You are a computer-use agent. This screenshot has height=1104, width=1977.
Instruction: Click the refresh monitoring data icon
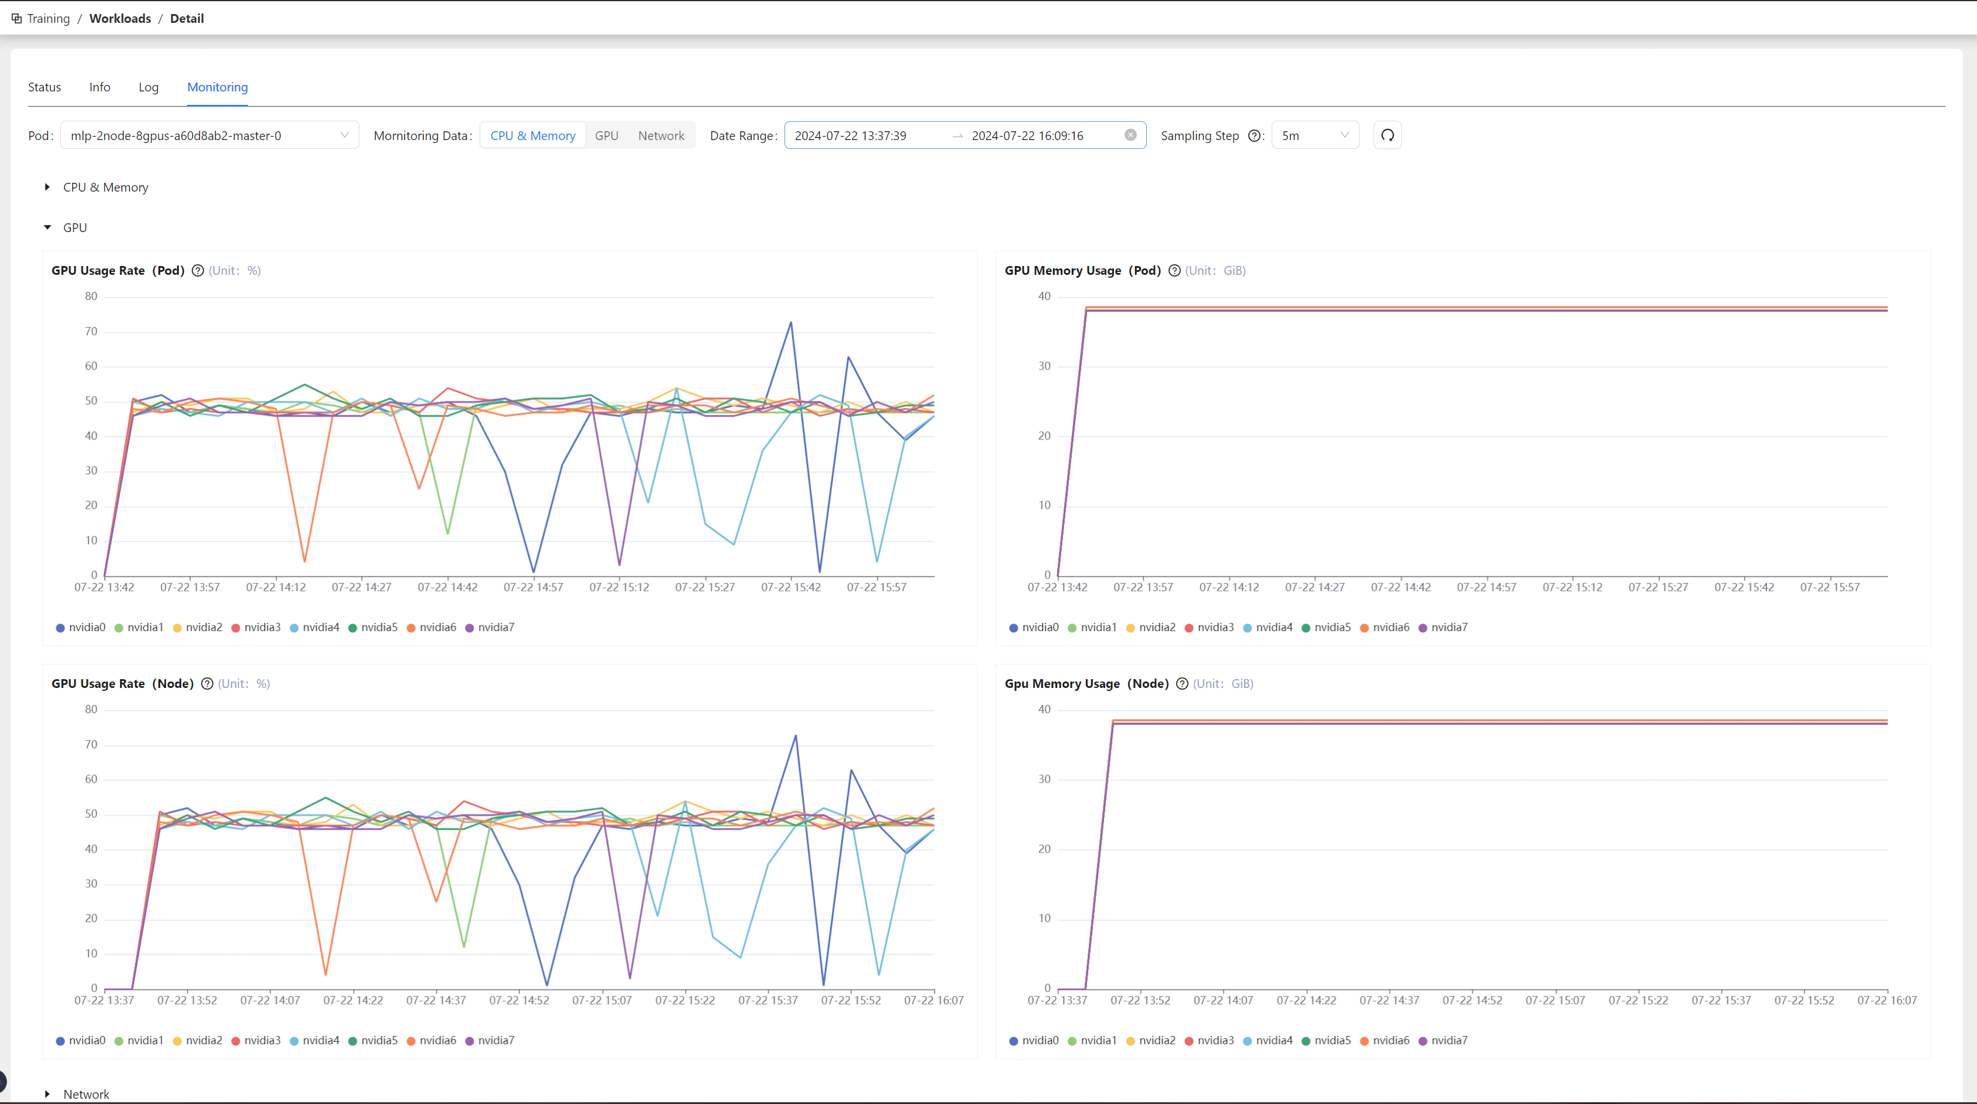pos(1387,136)
